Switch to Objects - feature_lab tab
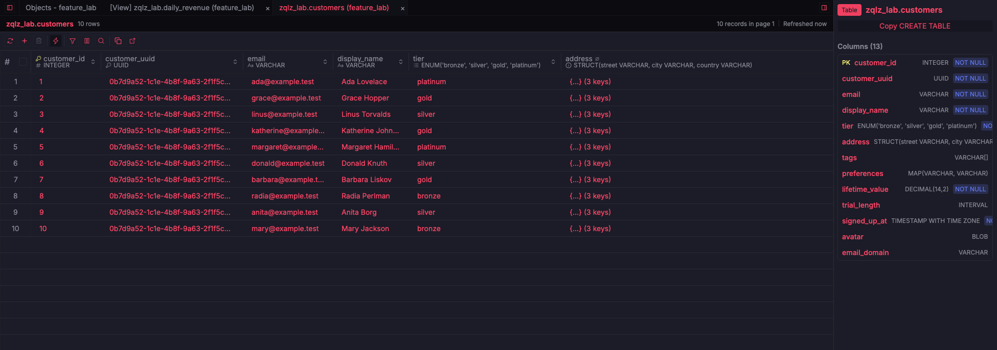This screenshot has height=350, width=997. tap(61, 8)
